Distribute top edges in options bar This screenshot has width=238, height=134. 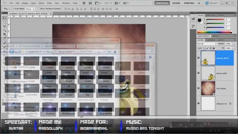91,9
